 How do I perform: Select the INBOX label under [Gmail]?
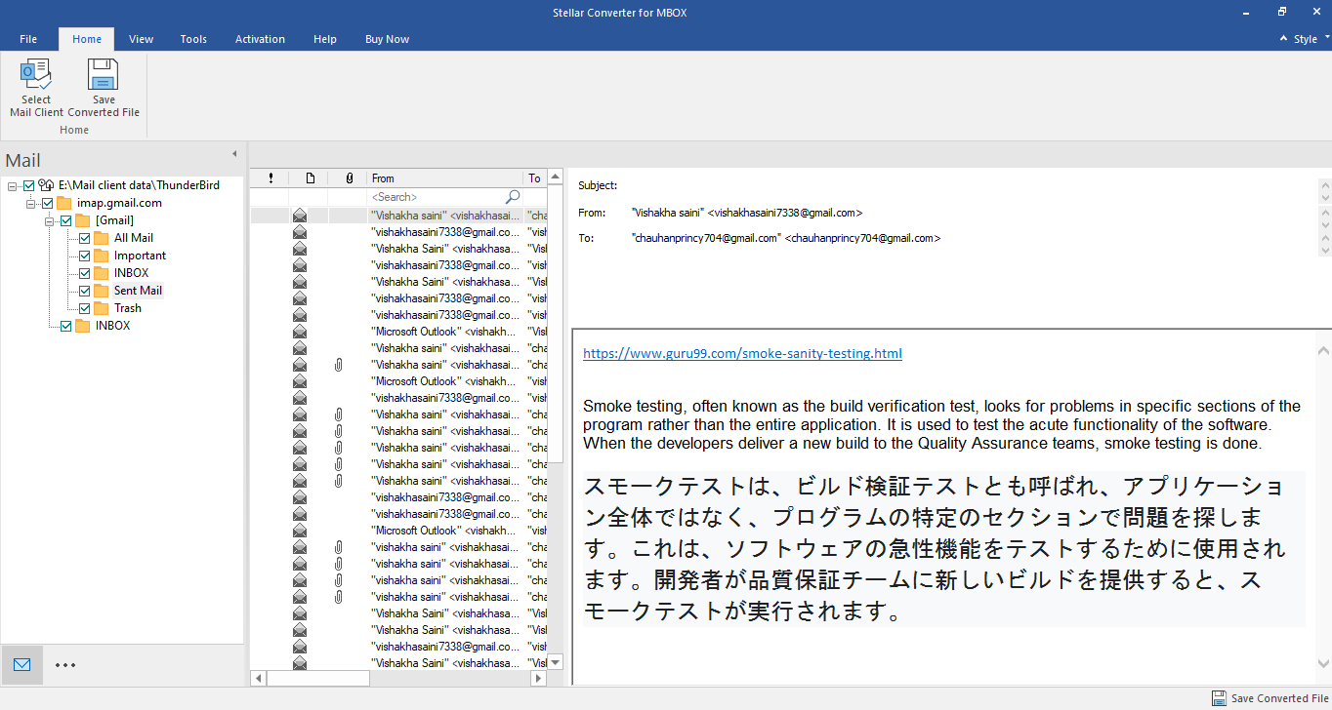click(x=131, y=273)
